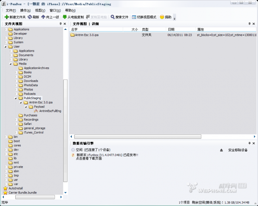
Task: Pin the file view panel
Action: [x=250, y=24]
